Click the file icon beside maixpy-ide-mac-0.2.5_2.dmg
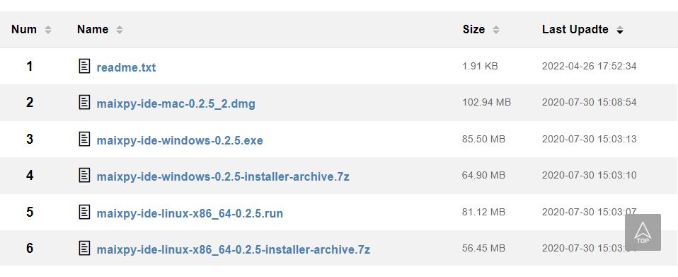 pos(84,103)
